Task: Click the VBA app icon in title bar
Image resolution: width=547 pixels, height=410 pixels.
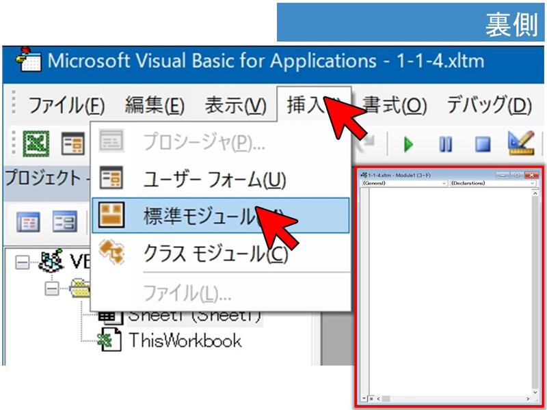Action: pyautogui.click(x=28, y=59)
